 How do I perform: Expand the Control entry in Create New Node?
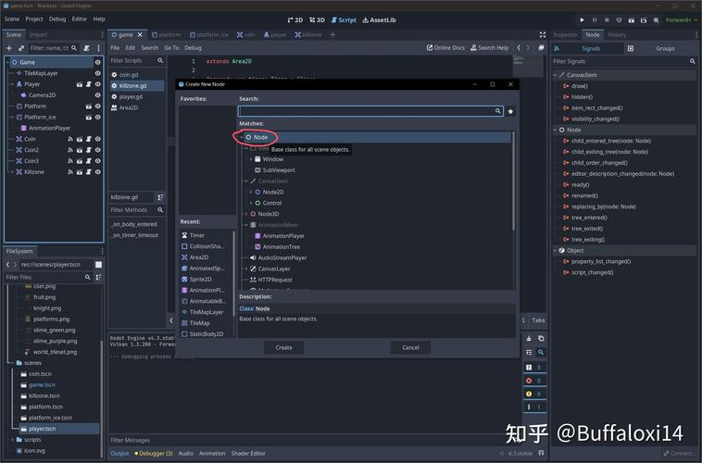251,204
